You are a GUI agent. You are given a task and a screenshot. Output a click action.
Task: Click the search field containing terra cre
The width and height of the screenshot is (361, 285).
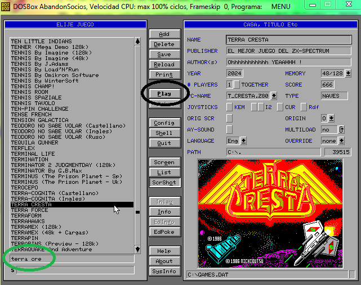click(x=72, y=259)
